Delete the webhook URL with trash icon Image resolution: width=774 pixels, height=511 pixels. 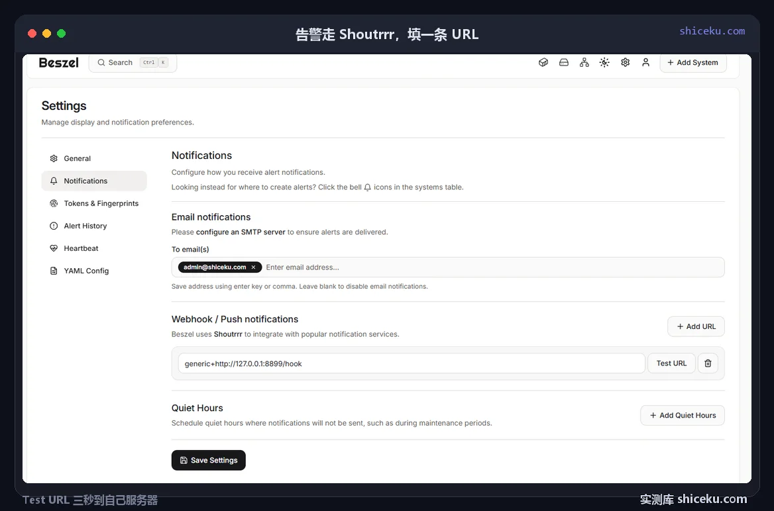coord(708,363)
